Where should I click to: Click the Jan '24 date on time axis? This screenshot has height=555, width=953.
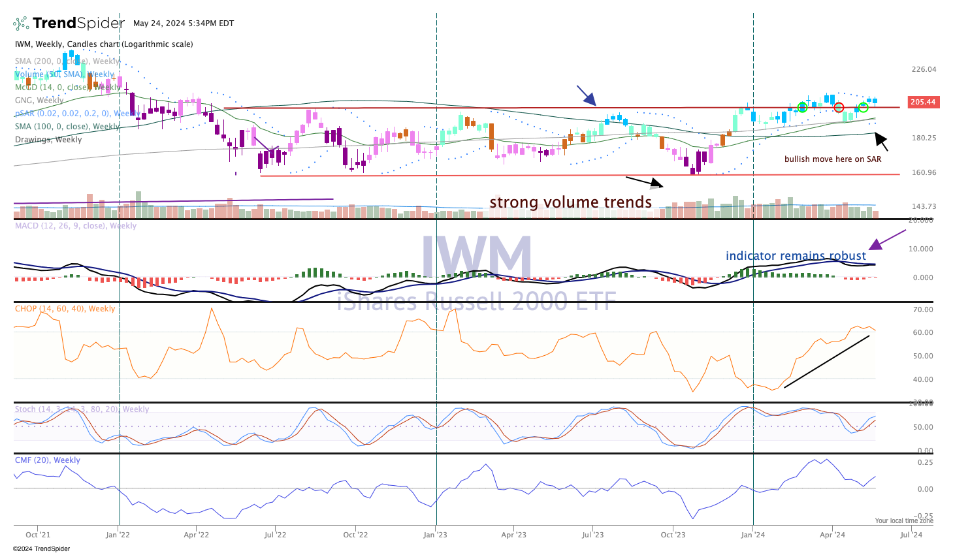753,535
